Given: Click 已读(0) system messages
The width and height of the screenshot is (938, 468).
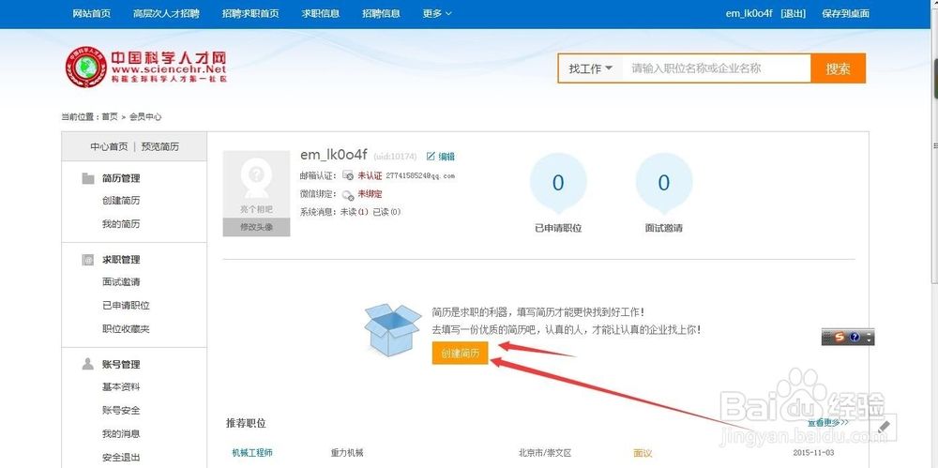Looking at the screenshot, I should [387, 212].
